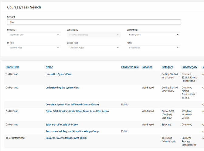The height and width of the screenshot is (151, 204).
Task: Click the Keyword search input field
Action: tap(94, 22)
